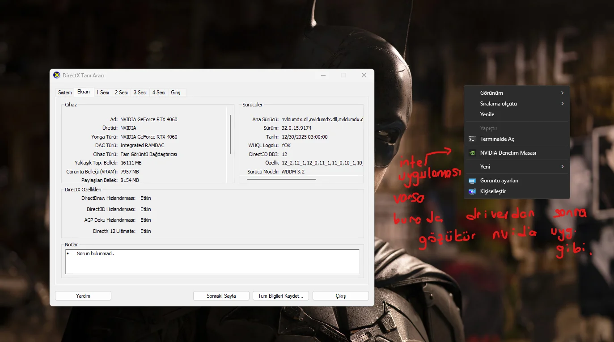The height and width of the screenshot is (342, 614).
Task: Expand the Görünüm submenu
Action: [517, 93]
